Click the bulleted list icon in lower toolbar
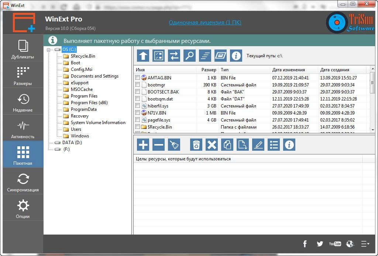The image size is (378, 256). pyautogui.click(x=274, y=145)
